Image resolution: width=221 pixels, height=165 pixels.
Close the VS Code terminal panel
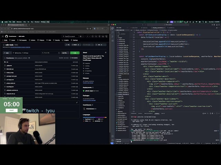pyautogui.click(x=219, y=113)
